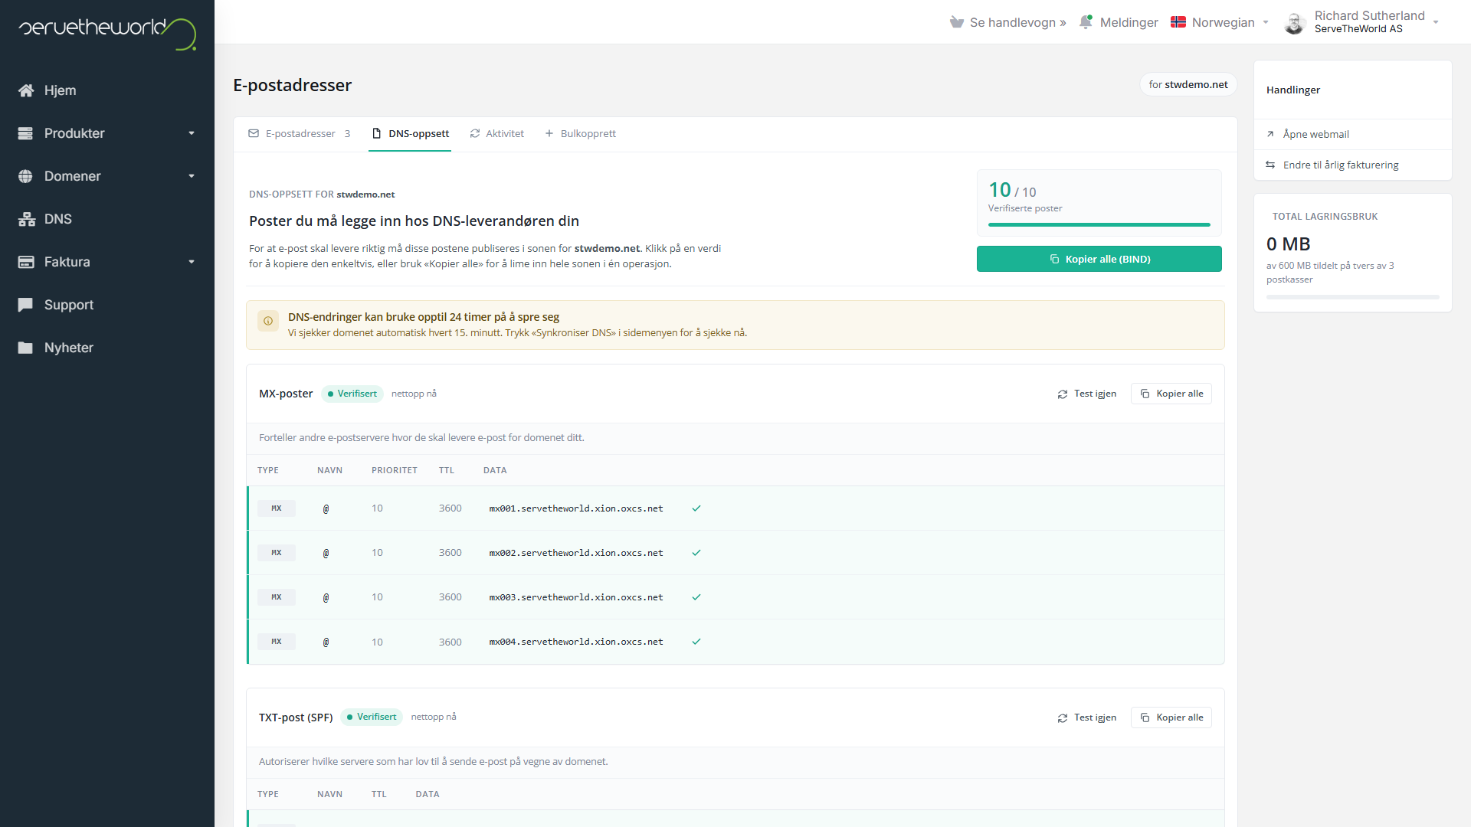Click the checkmark for mx002 record
Image resolution: width=1471 pixels, height=827 pixels.
click(x=696, y=553)
